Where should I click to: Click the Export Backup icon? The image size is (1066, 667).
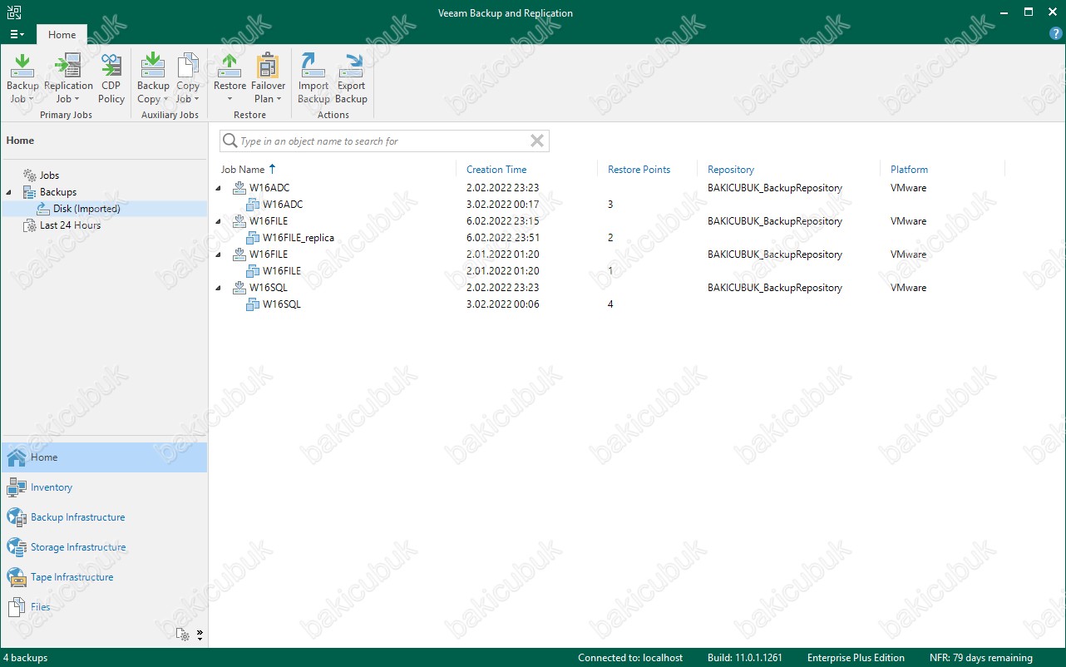[351, 65]
